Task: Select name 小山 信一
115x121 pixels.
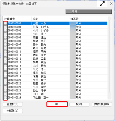Action: tap(40, 34)
